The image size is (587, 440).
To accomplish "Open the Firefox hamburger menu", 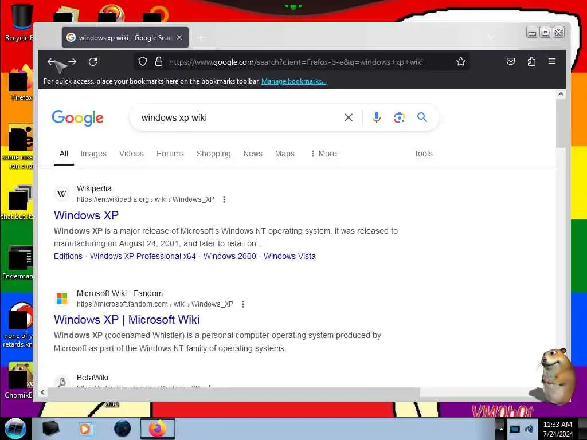I will point(552,61).
